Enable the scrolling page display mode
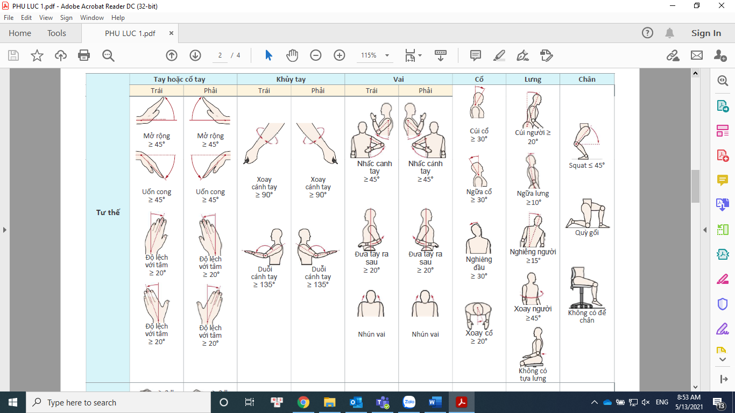The image size is (735, 413). [441, 55]
